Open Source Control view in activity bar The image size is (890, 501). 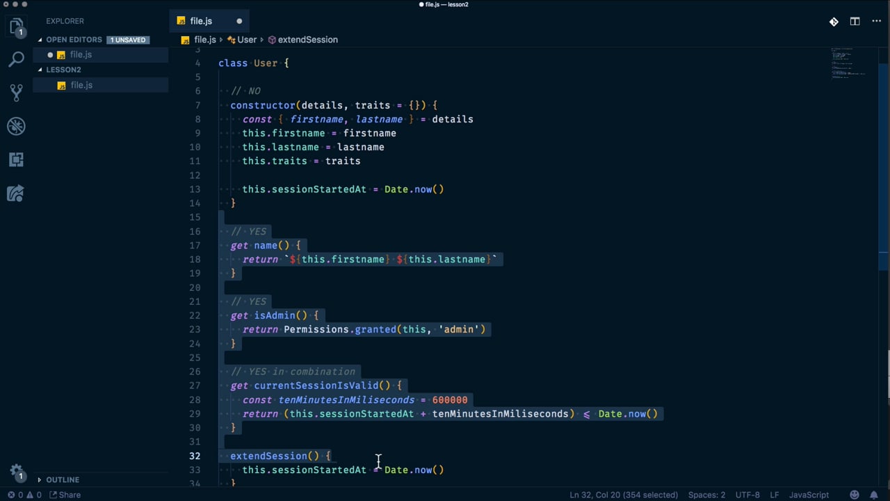[x=16, y=92]
